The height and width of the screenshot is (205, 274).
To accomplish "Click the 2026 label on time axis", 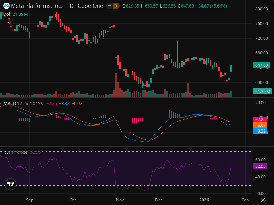I will coord(204,200).
